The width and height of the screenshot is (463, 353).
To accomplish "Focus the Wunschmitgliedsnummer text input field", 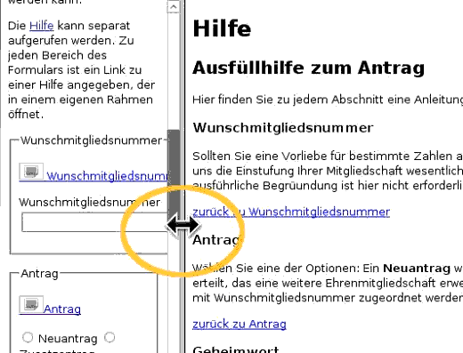I will 94,222.
